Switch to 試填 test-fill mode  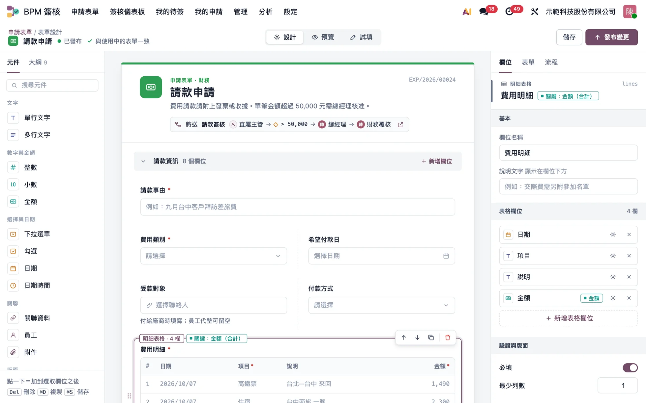pyautogui.click(x=361, y=37)
